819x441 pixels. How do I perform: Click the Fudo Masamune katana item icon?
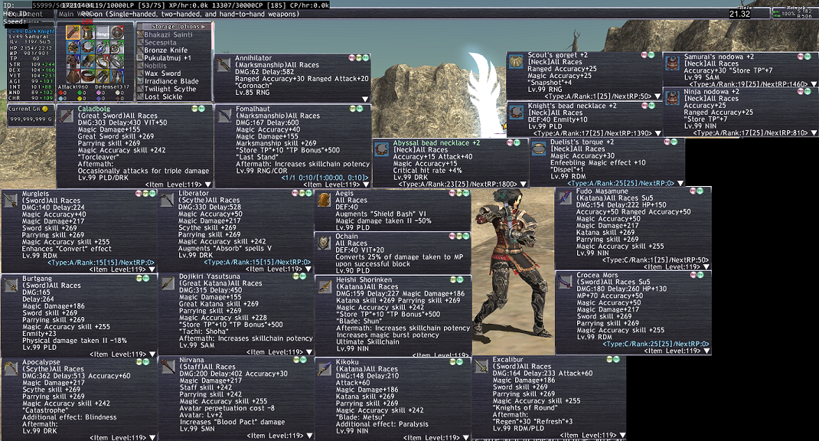pyautogui.click(x=565, y=198)
